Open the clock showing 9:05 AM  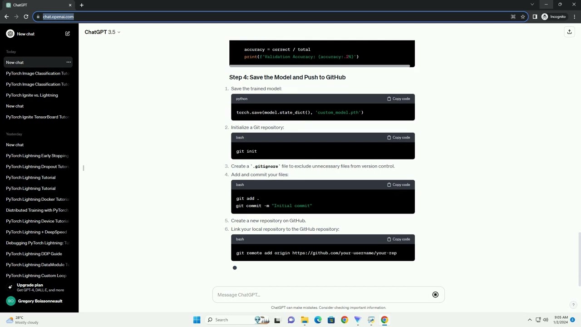(561, 320)
